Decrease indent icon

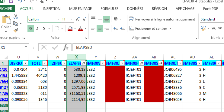pos(116,28)
